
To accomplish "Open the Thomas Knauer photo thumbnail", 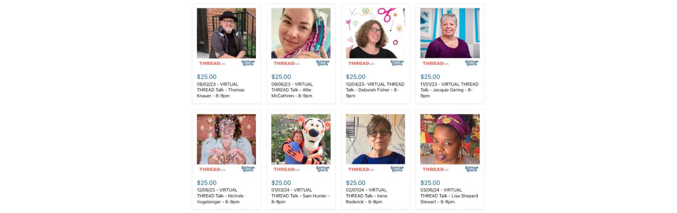I will coord(226,33).
